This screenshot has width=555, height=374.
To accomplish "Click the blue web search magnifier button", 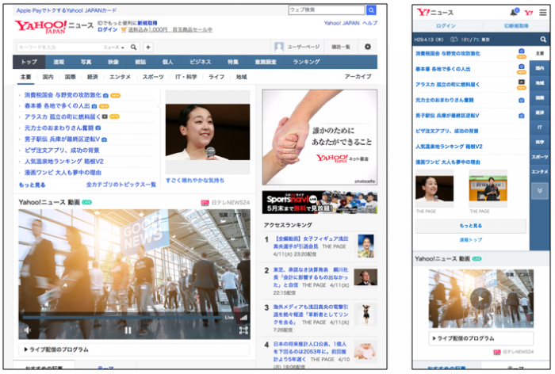I will [x=371, y=10].
